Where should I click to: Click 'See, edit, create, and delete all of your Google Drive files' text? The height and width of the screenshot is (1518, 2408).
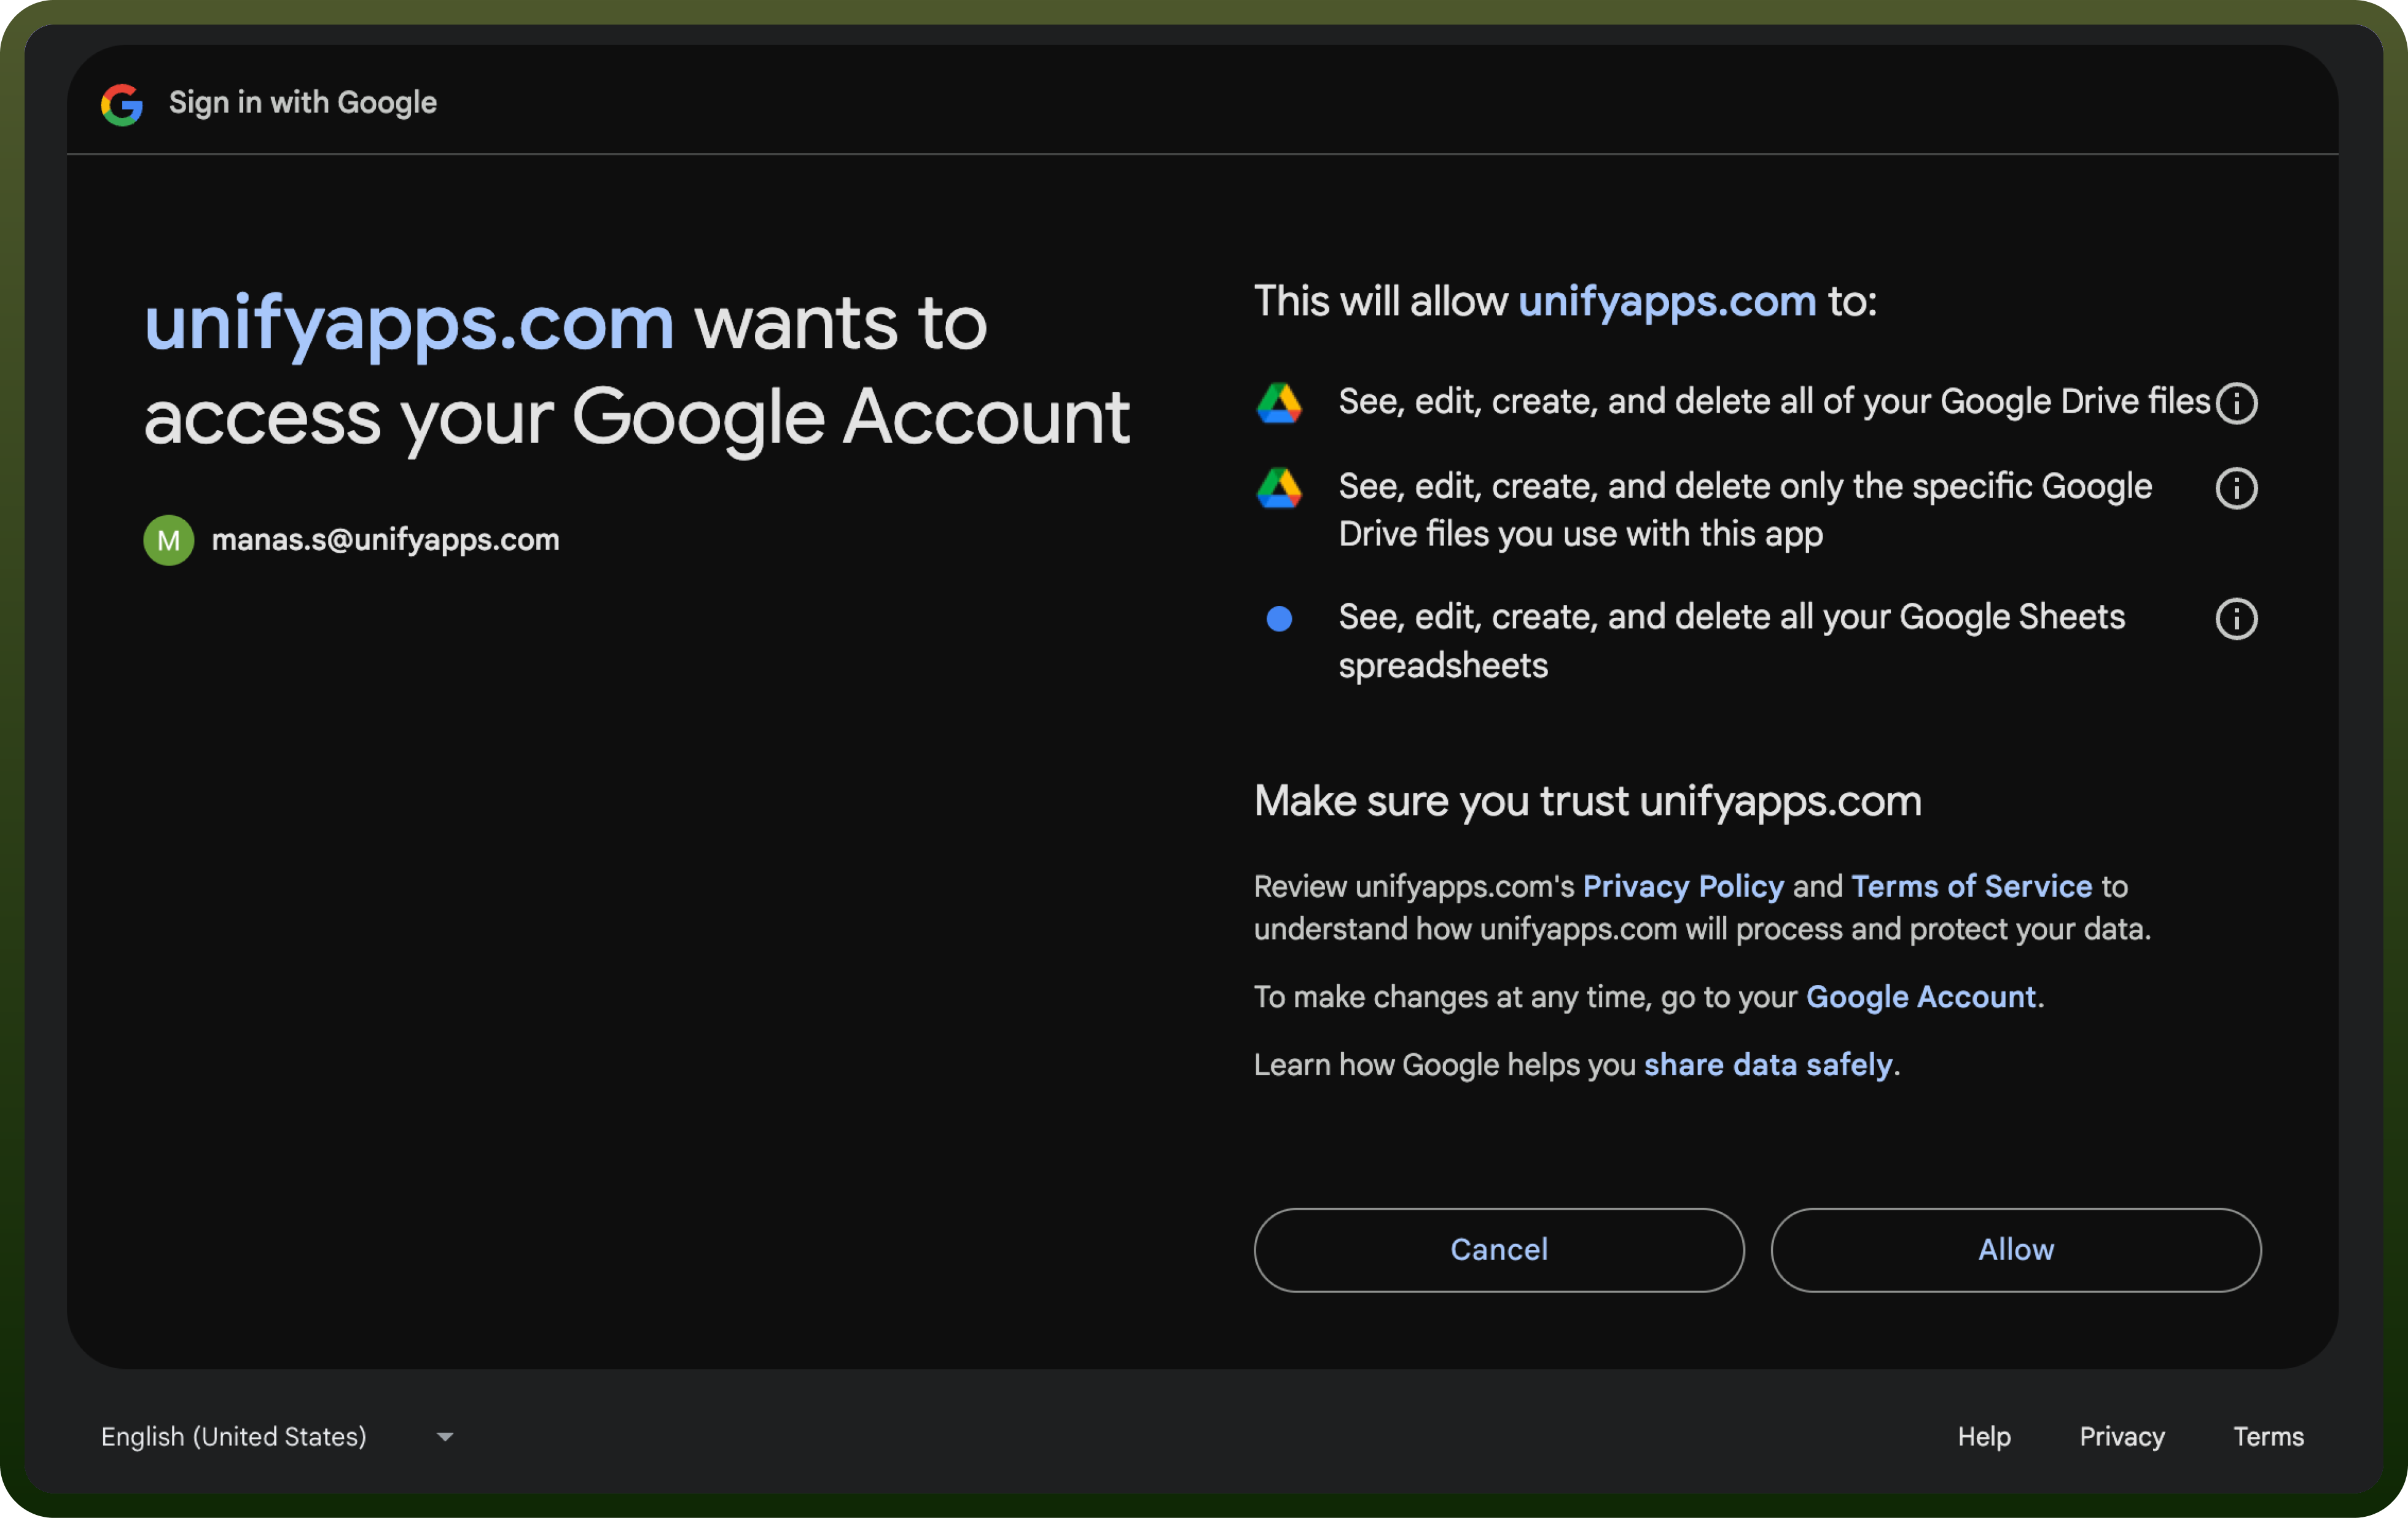tap(1774, 402)
